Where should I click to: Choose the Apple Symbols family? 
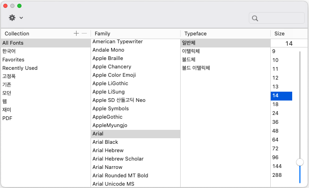(135, 108)
